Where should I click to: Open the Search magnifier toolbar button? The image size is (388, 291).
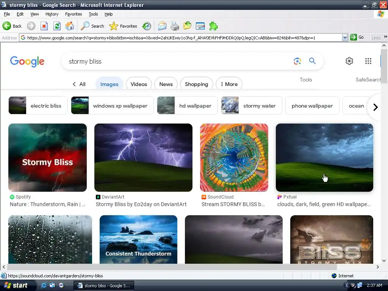(92, 26)
